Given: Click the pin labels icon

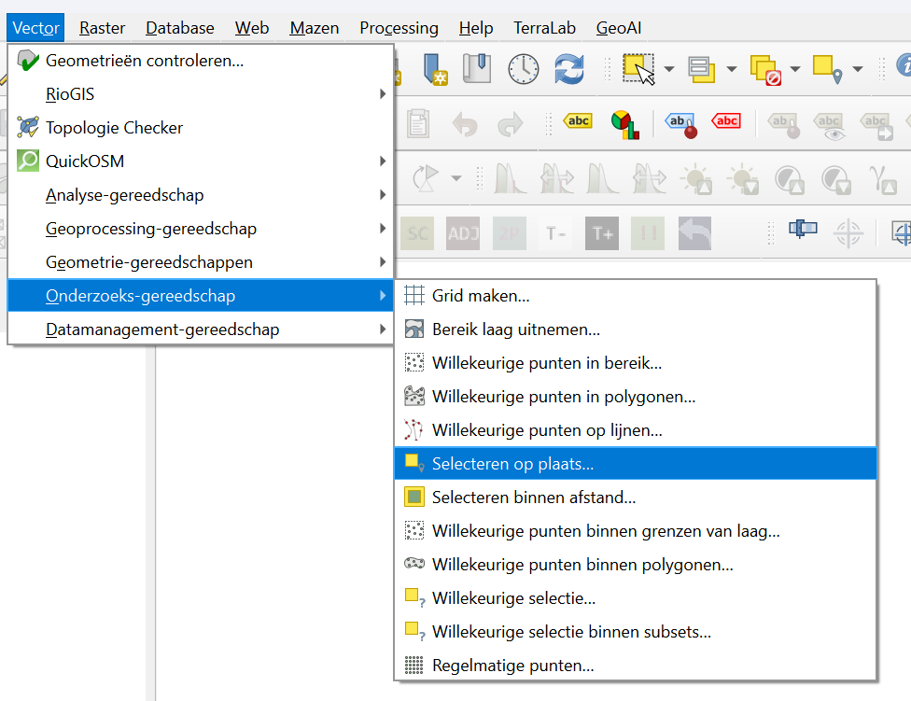Looking at the screenshot, I should [681, 125].
